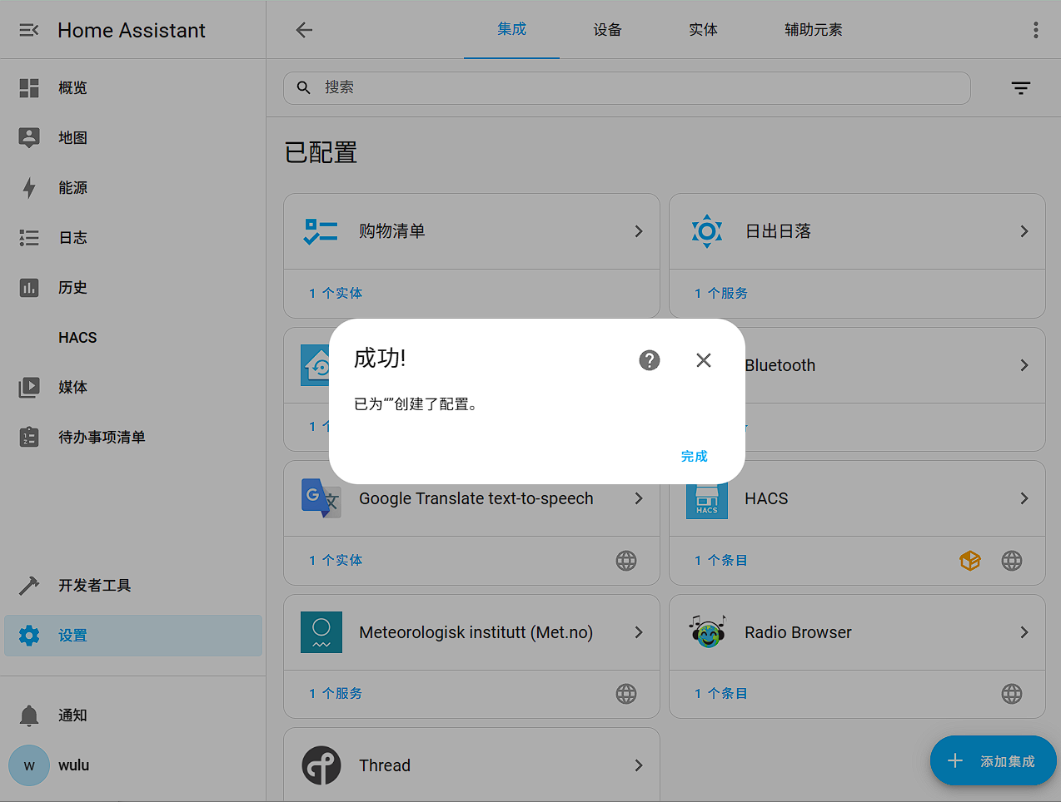Open the Google Translate text-to-speech icon
Viewport: 1061px width, 802px height.
pos(321,498)
